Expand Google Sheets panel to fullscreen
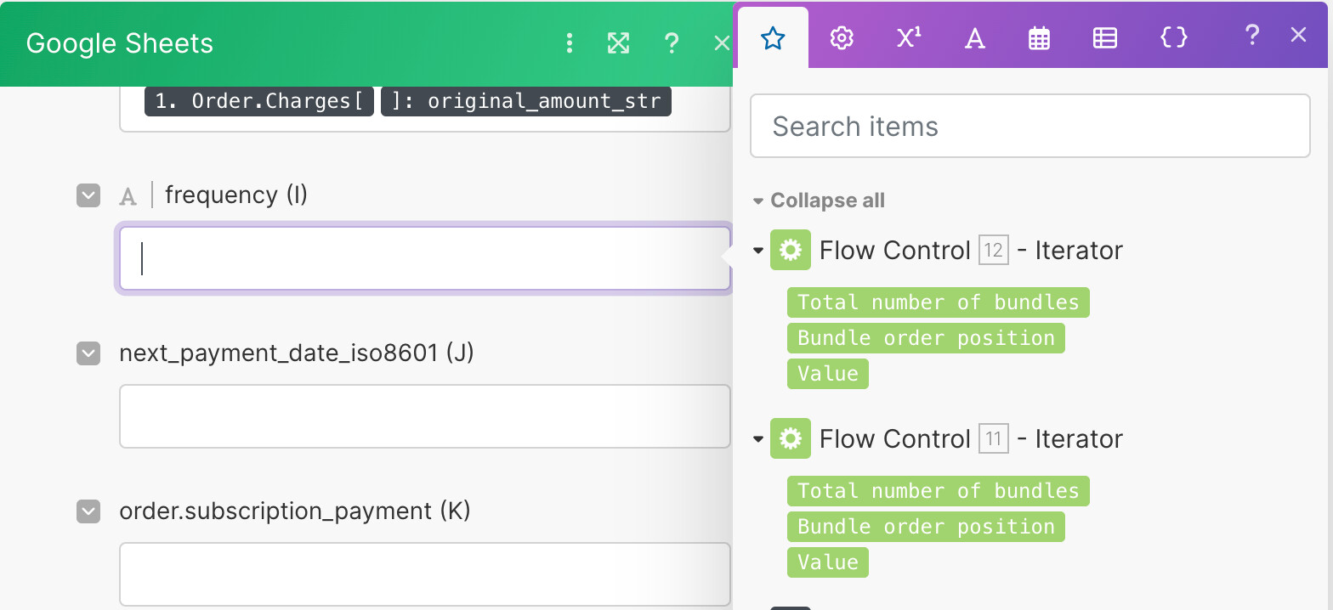Screen dimensions: 1333x610 click(x=618, y=43)
